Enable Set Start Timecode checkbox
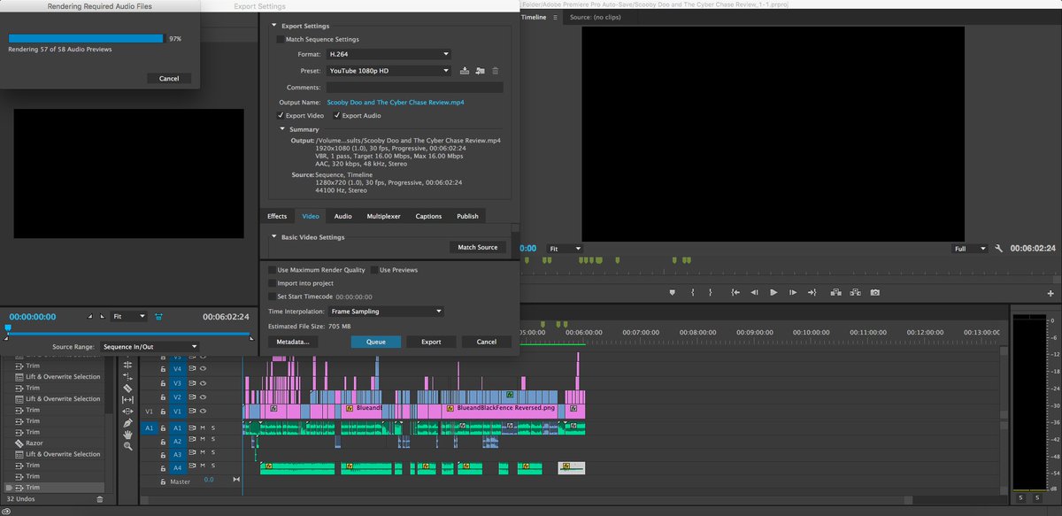This screenshot has height=516, width=1062. [272, 297]
